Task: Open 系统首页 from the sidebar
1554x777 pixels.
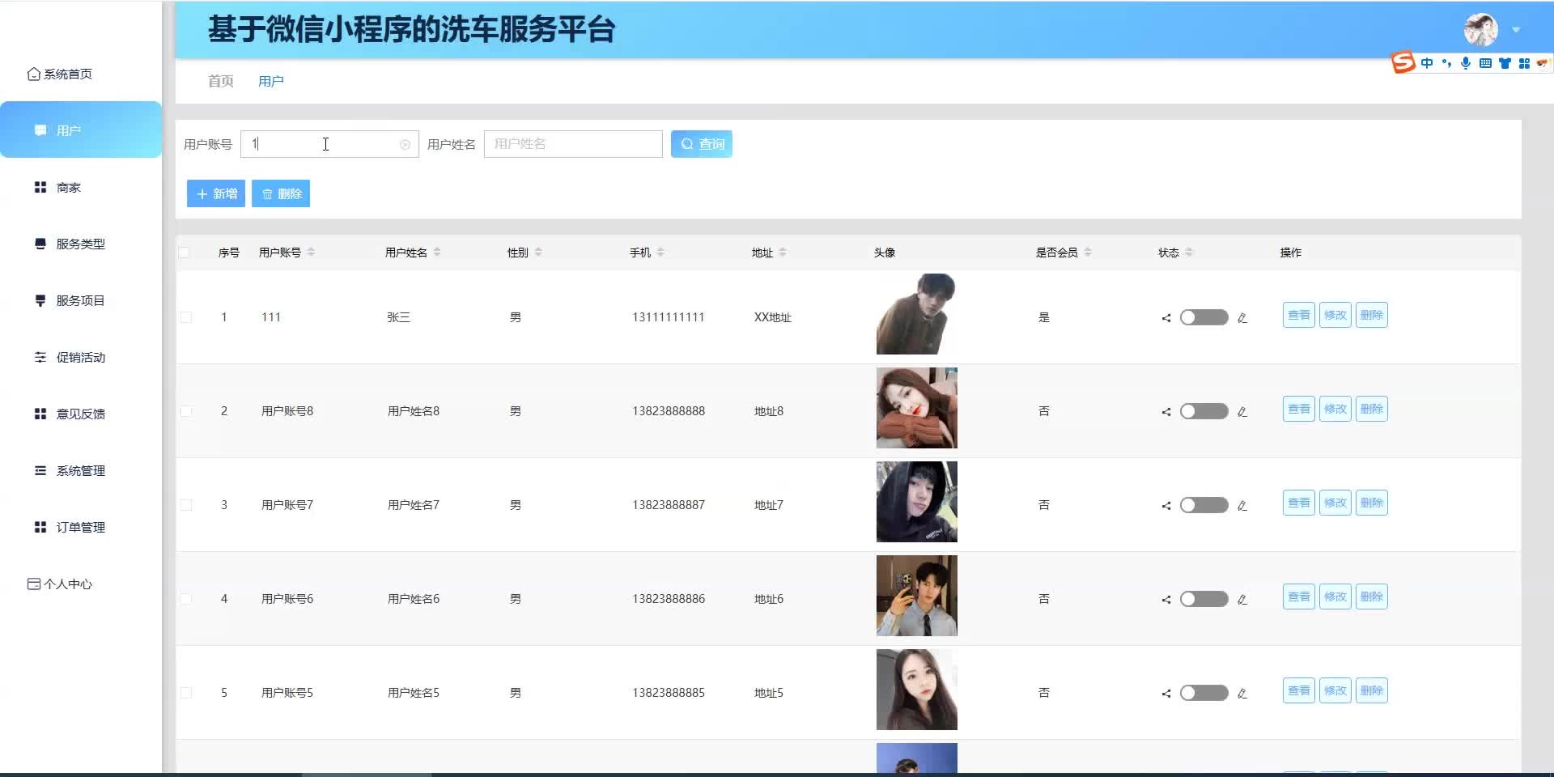Action: (60, 74)
